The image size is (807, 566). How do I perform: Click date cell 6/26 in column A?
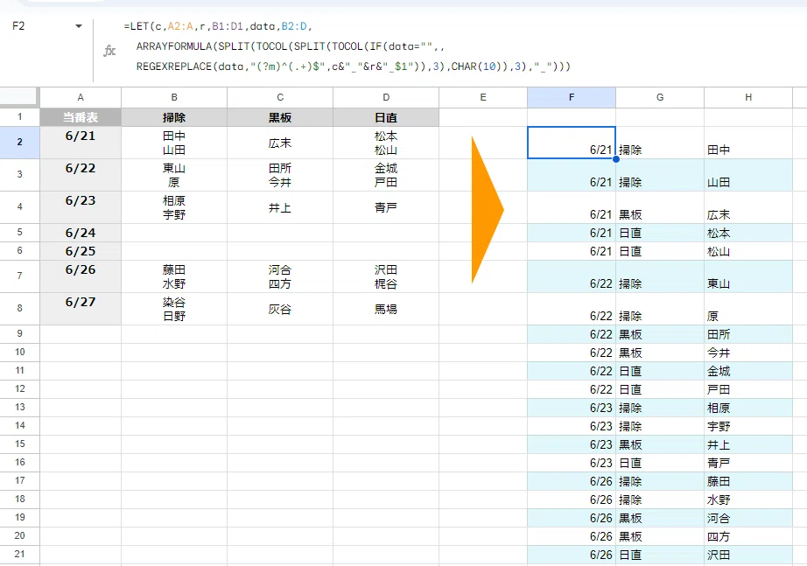[x=81, y=276]
